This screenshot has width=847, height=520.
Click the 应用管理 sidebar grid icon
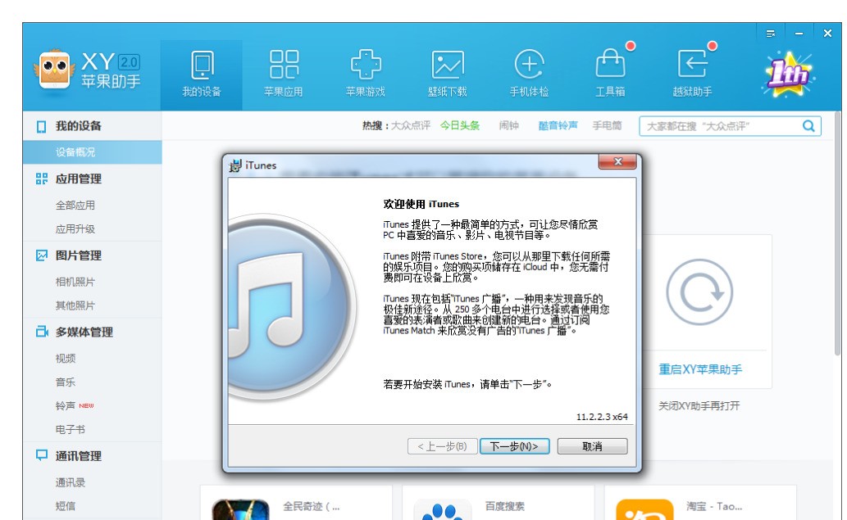pos(42,179)
